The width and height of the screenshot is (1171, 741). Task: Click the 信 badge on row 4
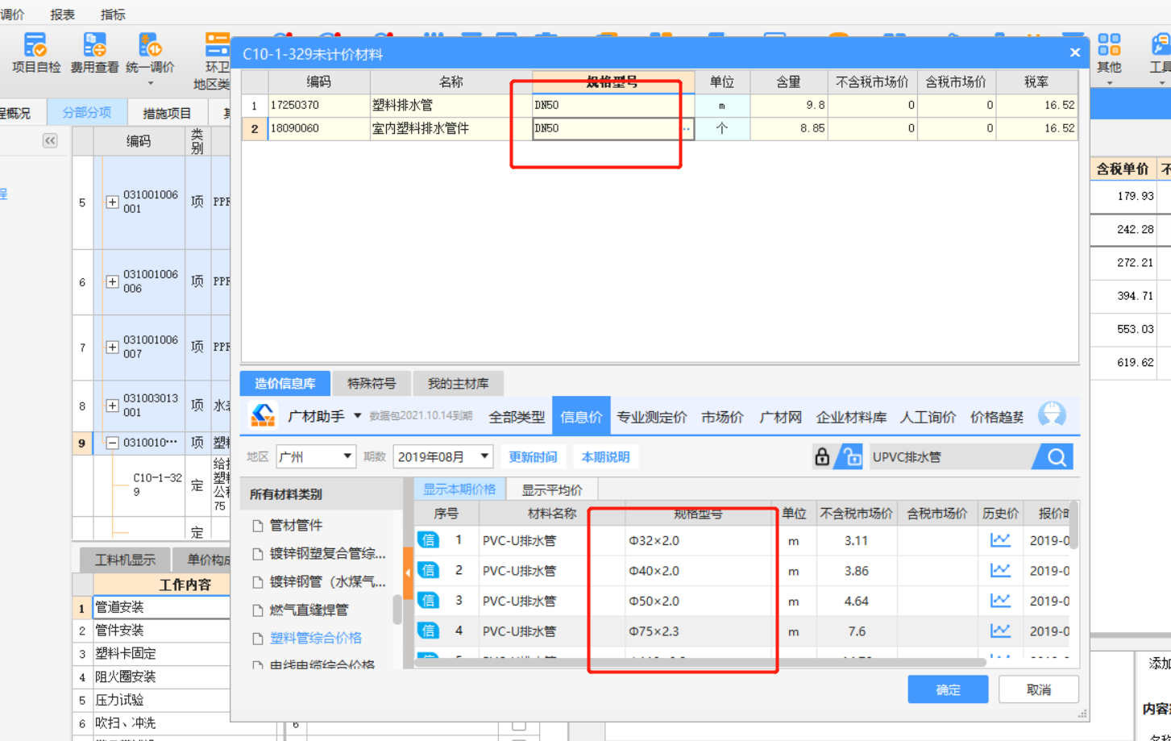point(428,631)
